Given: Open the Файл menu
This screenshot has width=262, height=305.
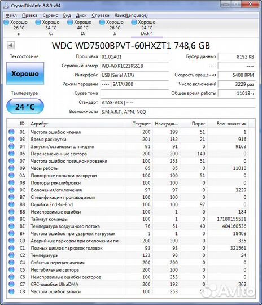Looking at the screenshot, I should [11, 15].
